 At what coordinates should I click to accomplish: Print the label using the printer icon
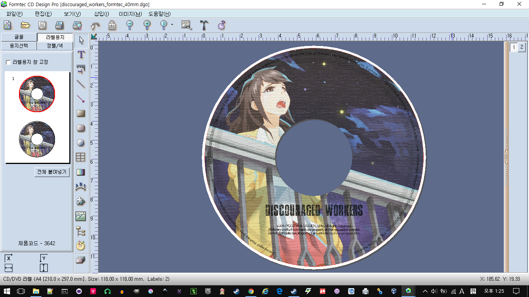(59, 26)
